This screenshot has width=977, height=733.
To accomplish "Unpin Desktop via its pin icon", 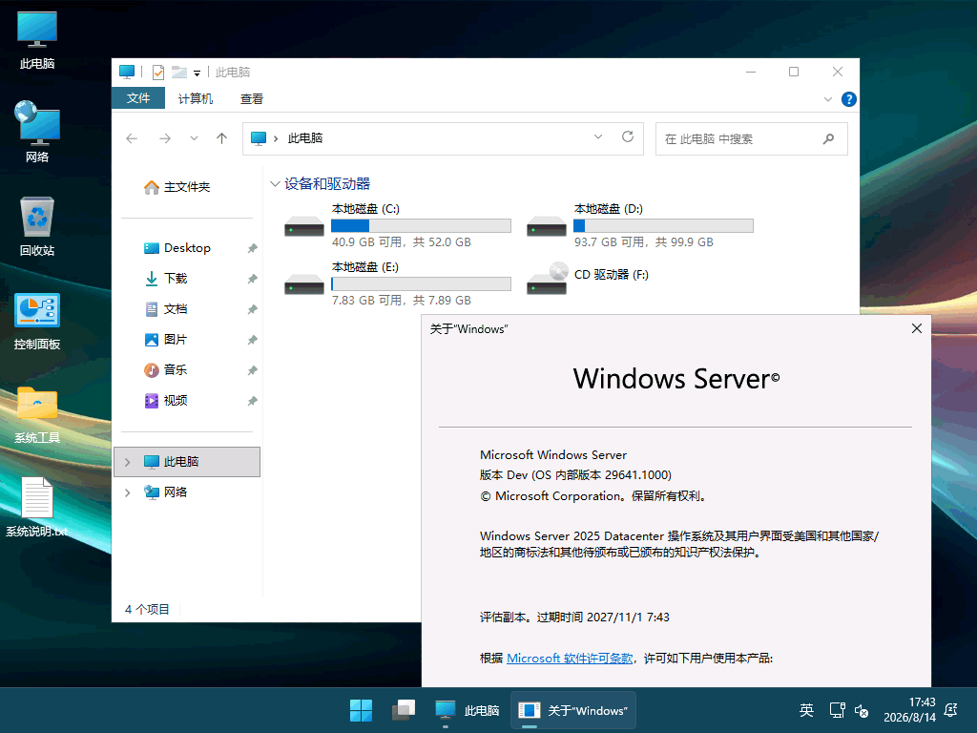I will point(252,248).
